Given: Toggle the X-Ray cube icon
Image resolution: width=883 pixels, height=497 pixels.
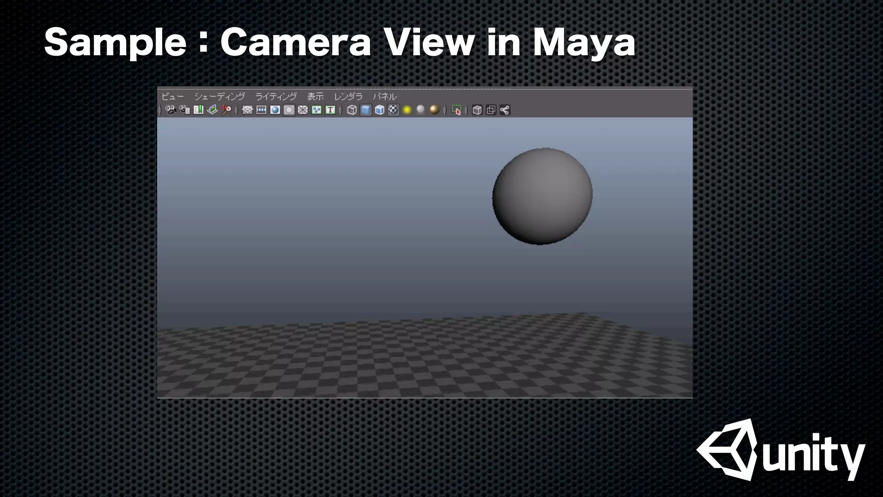Looking at the screenshot, I should pyautogui.click(x=477, y=110).
